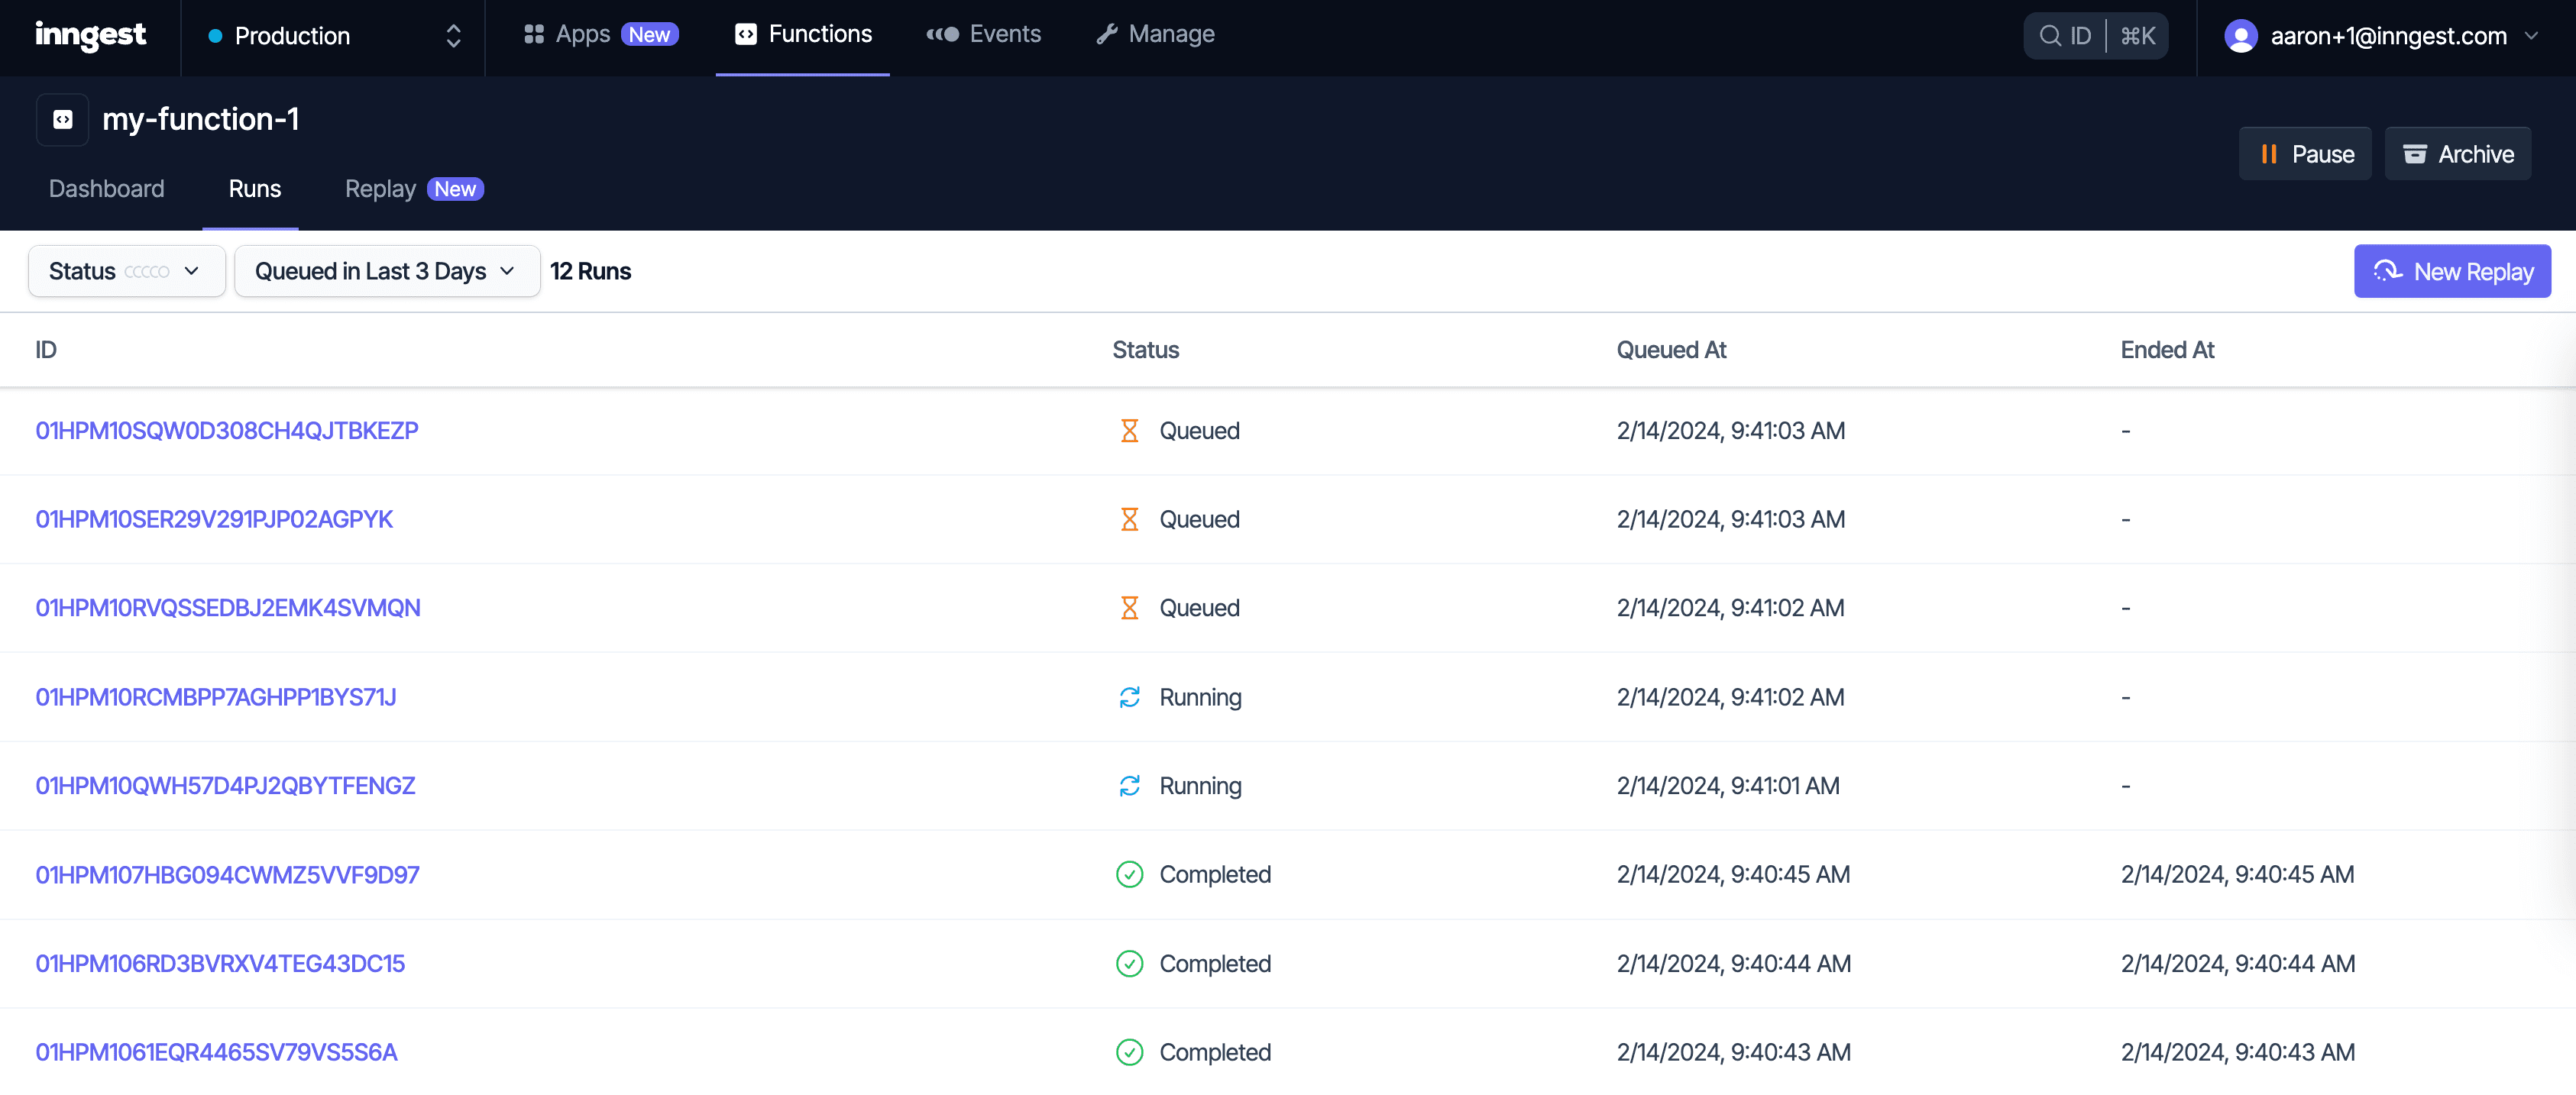This screenshot has height=1095, width=2576.
Task: Click the Inngest logo
Action: click(x=90, y=35)
